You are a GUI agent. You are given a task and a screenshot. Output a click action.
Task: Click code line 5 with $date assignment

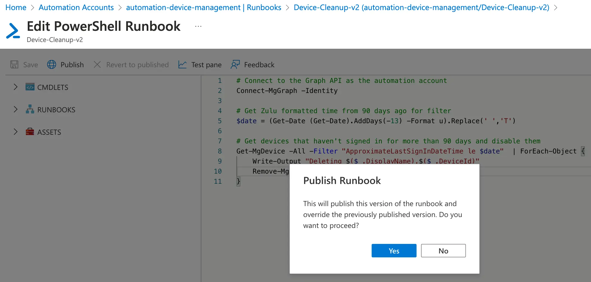click(x=376, y=121)
